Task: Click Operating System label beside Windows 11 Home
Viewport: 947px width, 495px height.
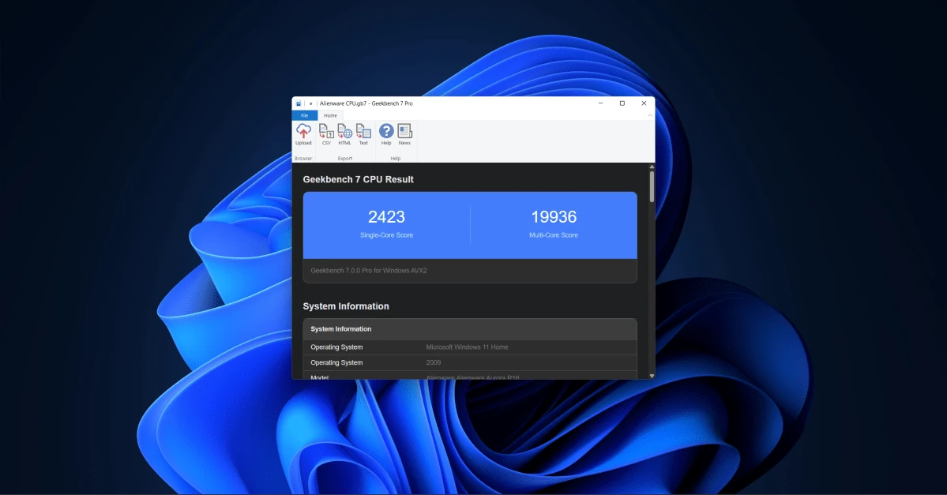Action: (336, 347)
